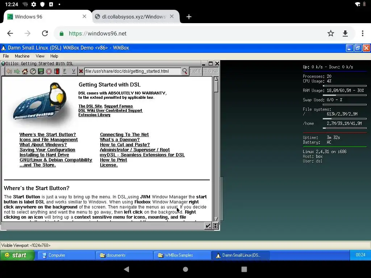Click the Dillo scrollbar down arrow
The height and width of the screenshot is (278, 371).
point(216,219)
